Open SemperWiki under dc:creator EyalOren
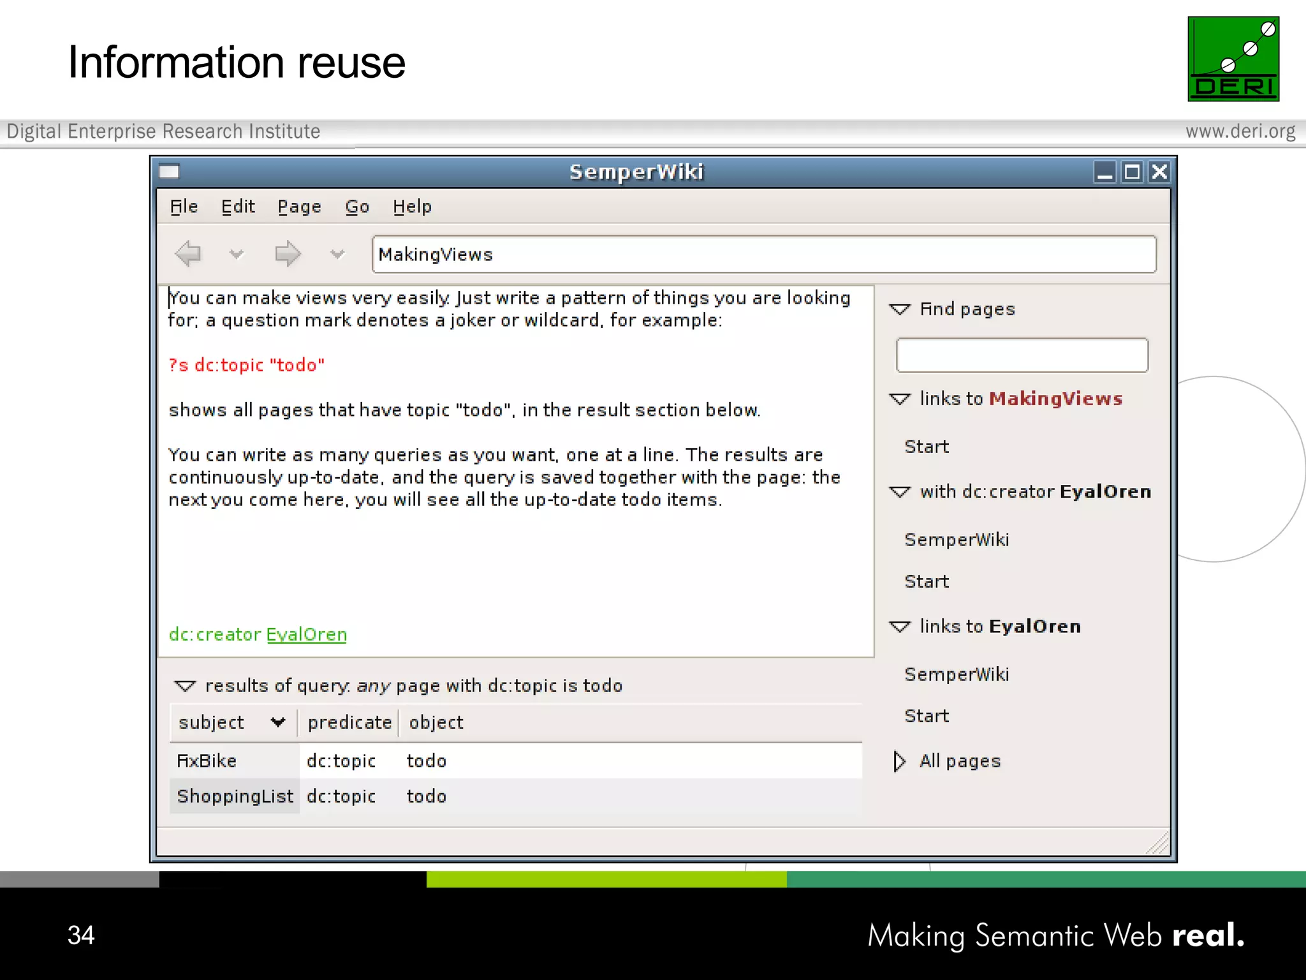The image size is (1306, 980). pyautogui.click(x=957, y=540)
